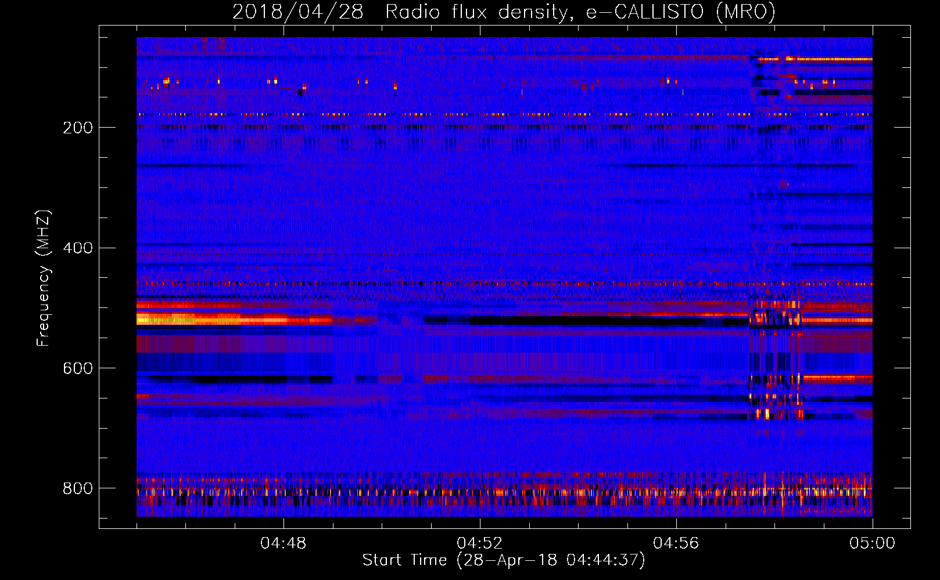
Task: Click the plot title '2018/04/28 Radio flux density, e-CALLISTO (MRO)'
Action: (x=504, y=12)
